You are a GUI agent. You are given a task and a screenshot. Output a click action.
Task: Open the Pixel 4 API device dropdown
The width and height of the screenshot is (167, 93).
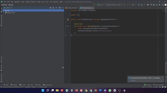(114, 5)
